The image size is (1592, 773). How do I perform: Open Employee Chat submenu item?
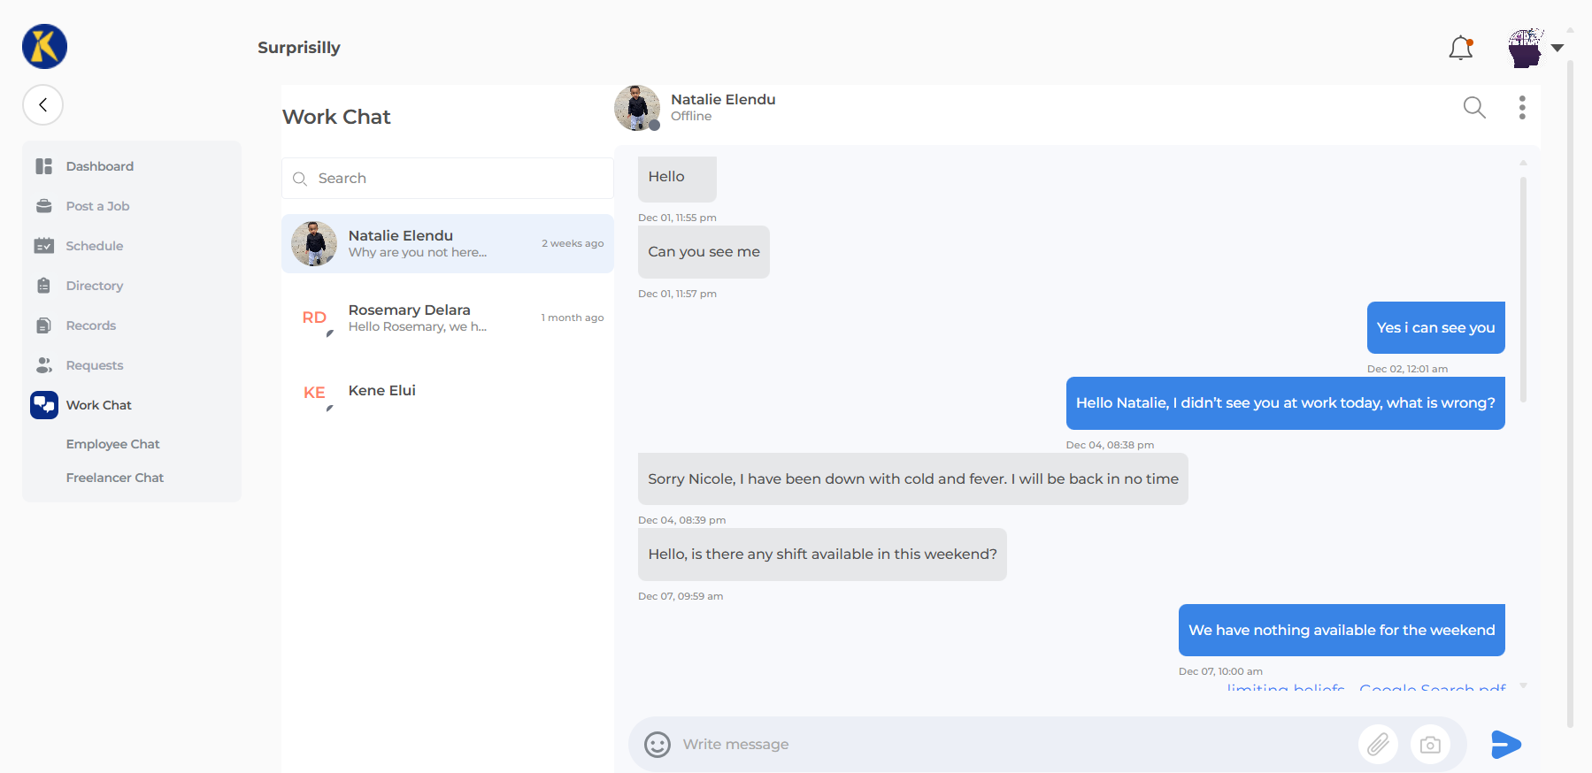pos(112,444)
